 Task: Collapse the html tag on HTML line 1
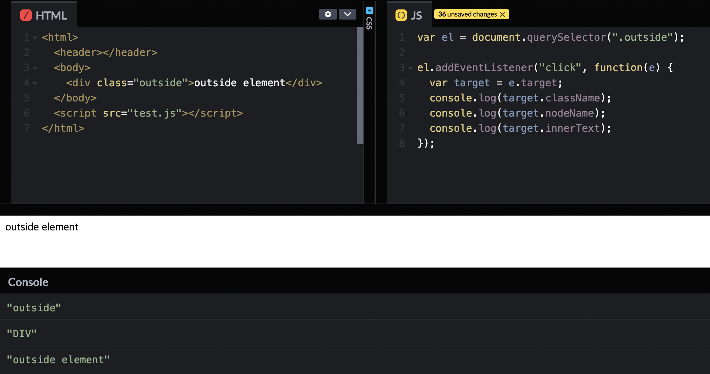click(x=35, y=38)
